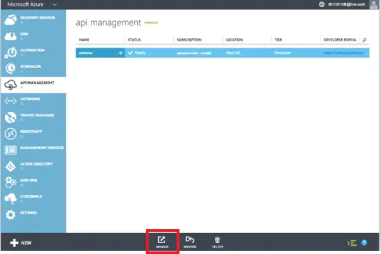Image resolution: width=381 pixels, height=254 pixels.
Task: Open the Active Directory icon
Action: point(10,166)
